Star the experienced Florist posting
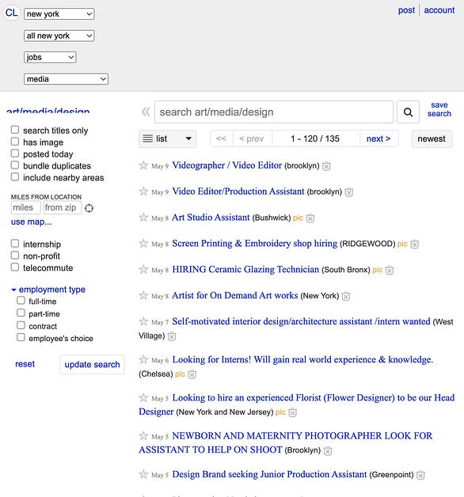464x497 pixels. [x=143, y=398]
